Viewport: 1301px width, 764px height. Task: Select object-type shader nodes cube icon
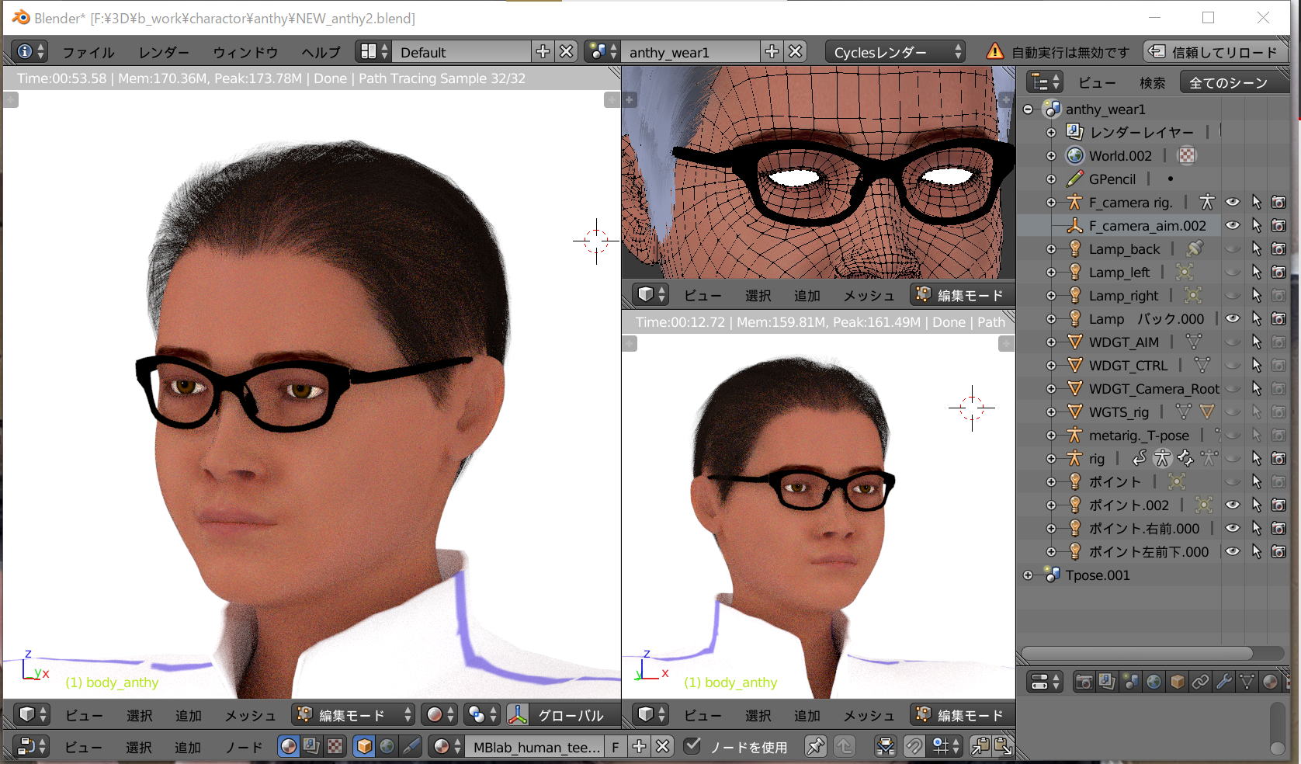pyautogui.click(x=363, y=746)
